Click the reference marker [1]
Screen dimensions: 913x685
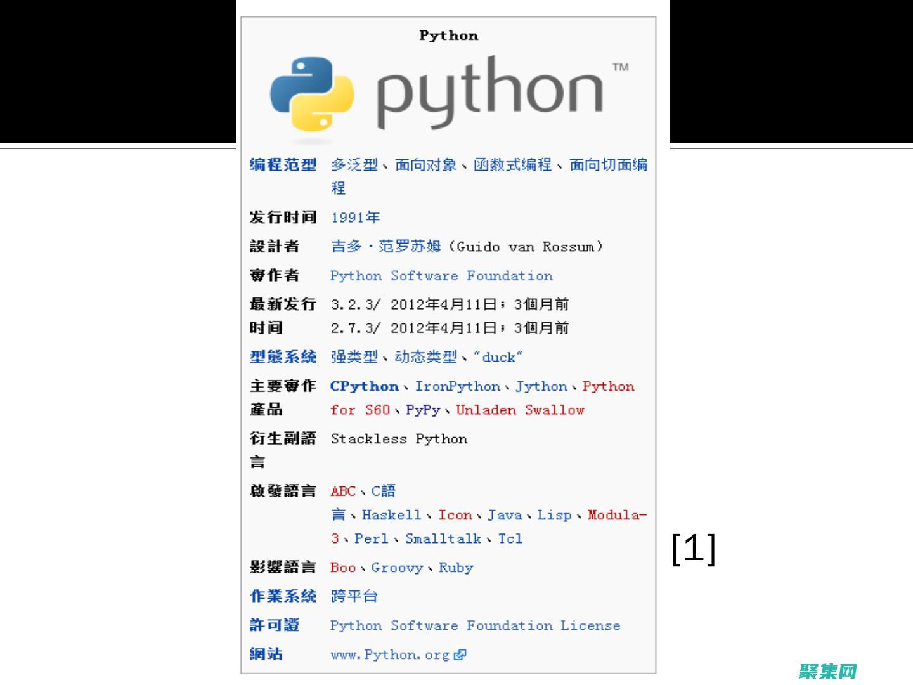[694, 550]
